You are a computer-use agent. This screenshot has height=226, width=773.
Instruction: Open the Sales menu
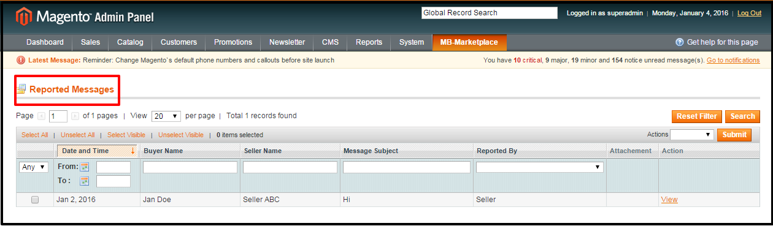coord(90,42)
